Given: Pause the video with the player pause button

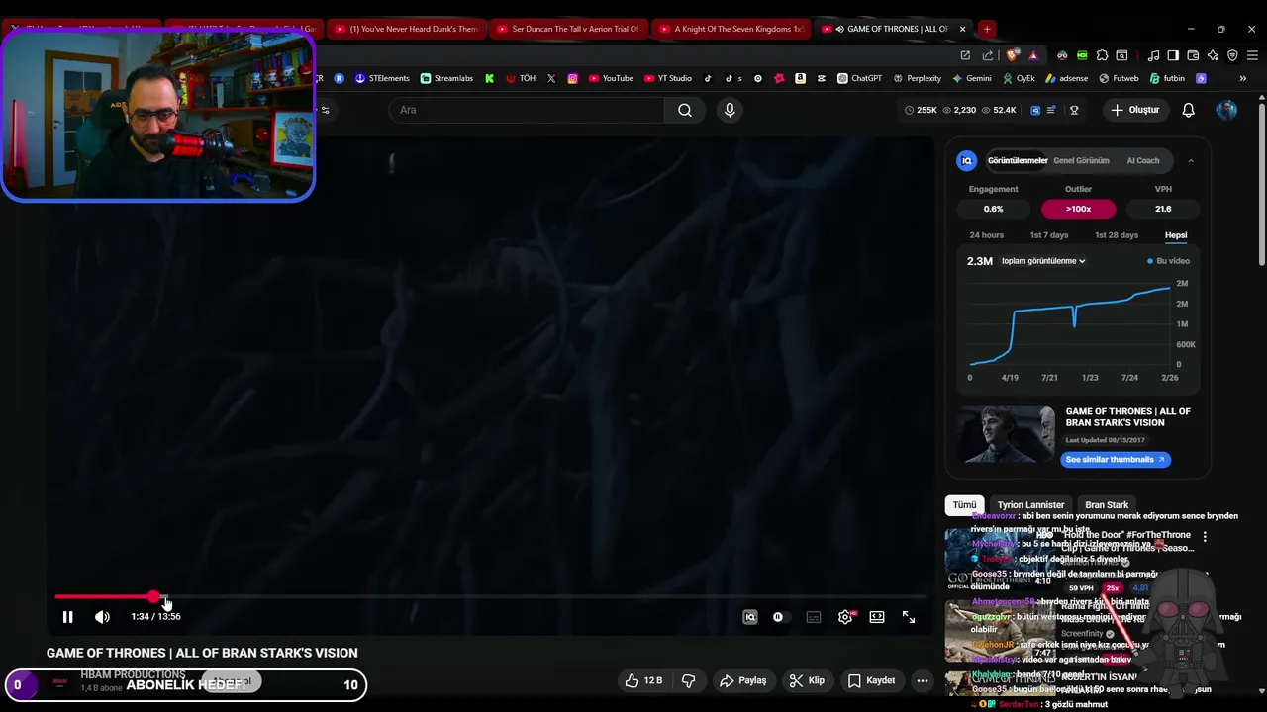Looking at the screenshot, I should 67,617.
